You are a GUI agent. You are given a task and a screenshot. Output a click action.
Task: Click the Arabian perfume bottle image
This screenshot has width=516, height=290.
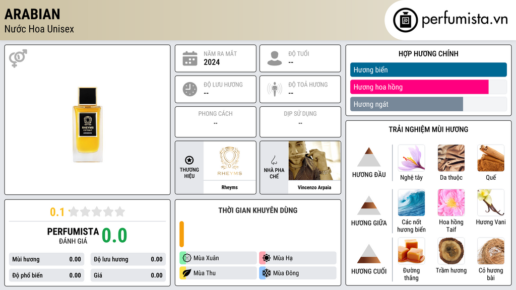pos(88,125)
